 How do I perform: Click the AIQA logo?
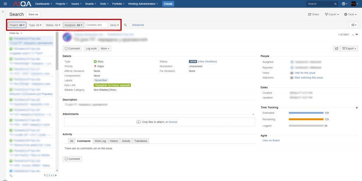(x=22, y=4)
